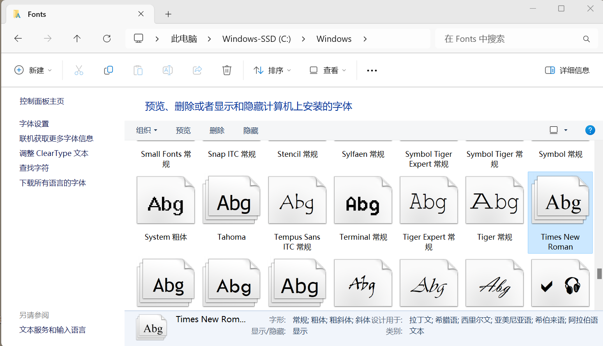Click 删除 in the font toolbar
The image size is (603, 346).
pyautogui.click(x=217, y=131)
